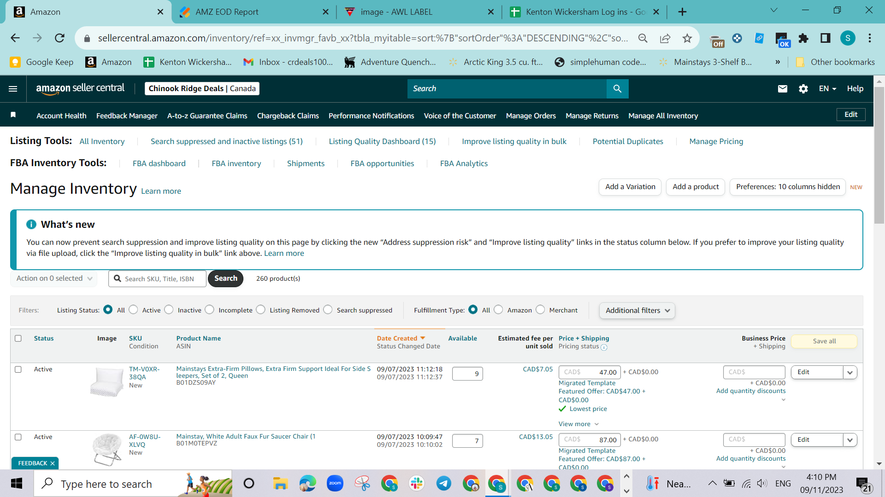Image resolution: width=885 pixels, height=497 pixels.
Task: Close the FEEDBACK widget with the X
Action: click(53, 463)
